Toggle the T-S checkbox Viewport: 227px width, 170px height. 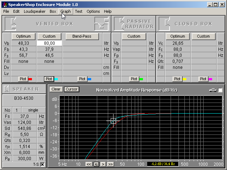pos(42,164)
